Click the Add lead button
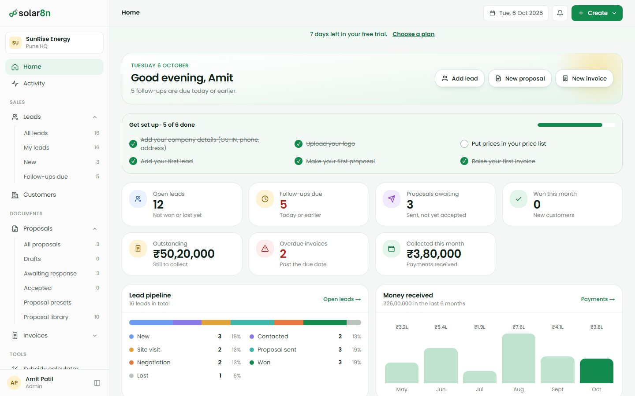 click(460, 78)
